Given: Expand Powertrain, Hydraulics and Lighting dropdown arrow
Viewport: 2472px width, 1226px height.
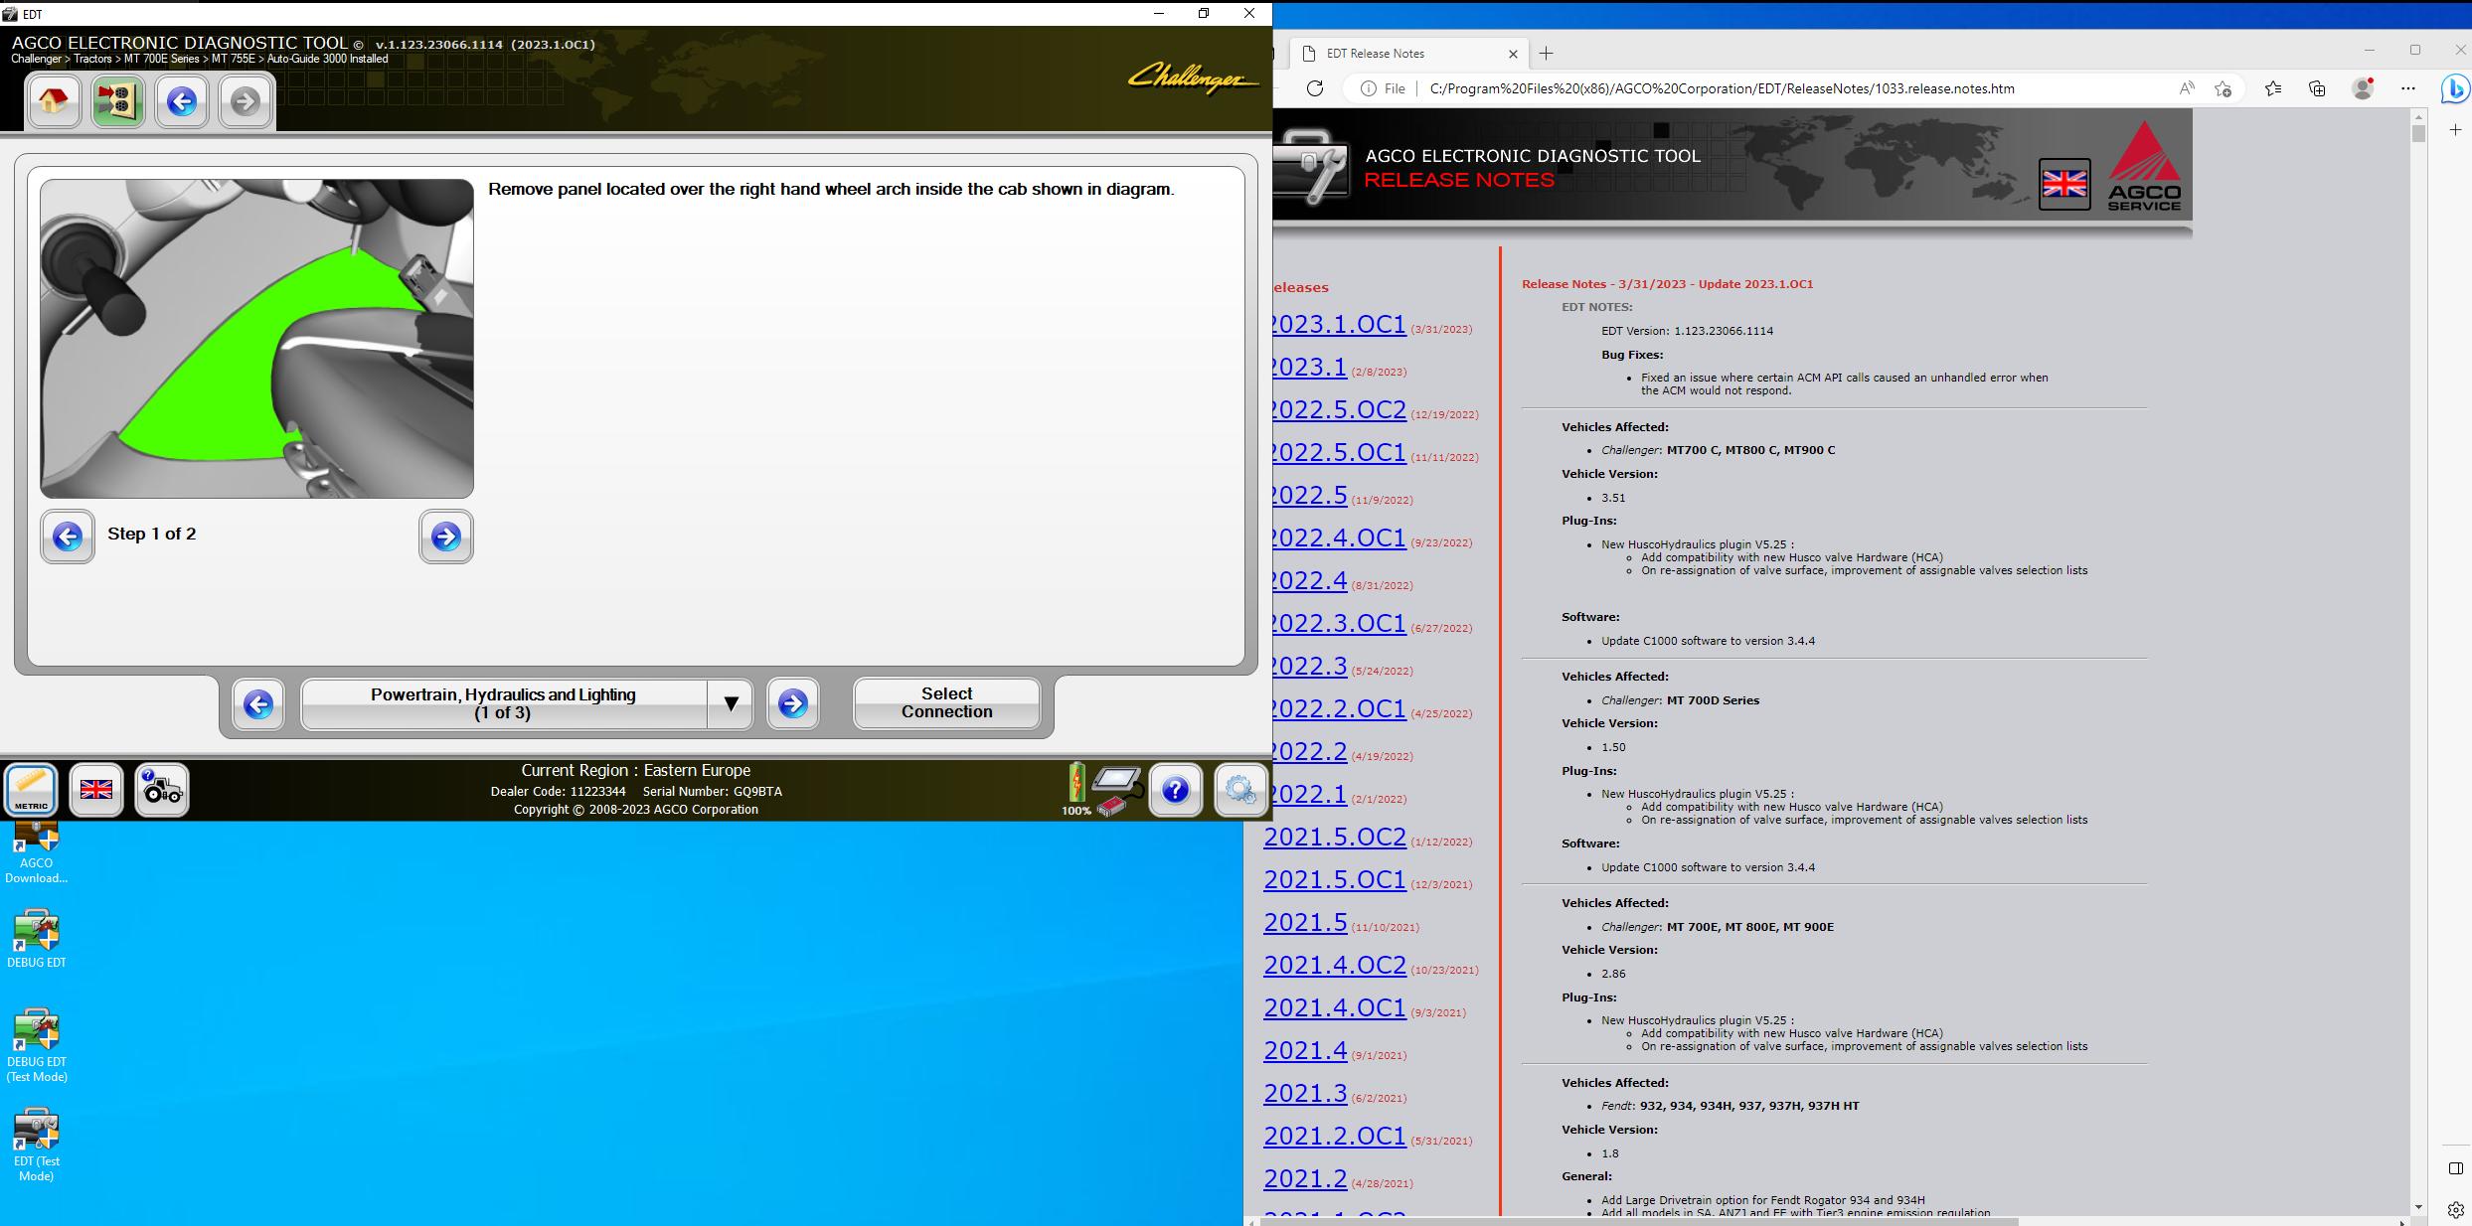Looking at the screenshot, I should click(x=731, y=703).
